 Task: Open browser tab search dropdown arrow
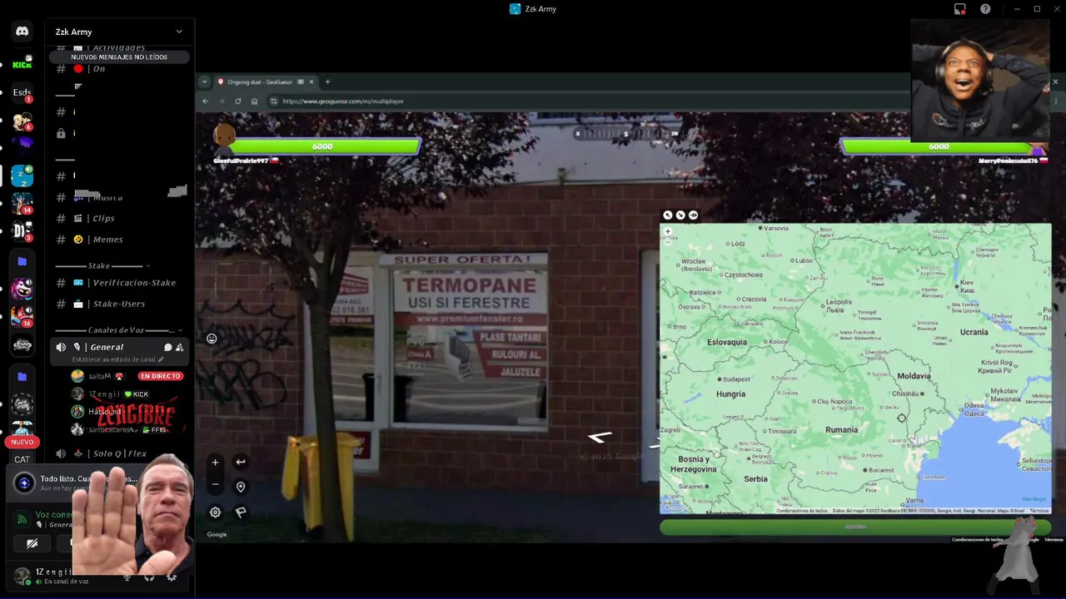pyautogui.click(x=204, y=82)
